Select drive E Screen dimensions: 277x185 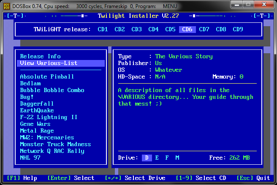(157, 158)
